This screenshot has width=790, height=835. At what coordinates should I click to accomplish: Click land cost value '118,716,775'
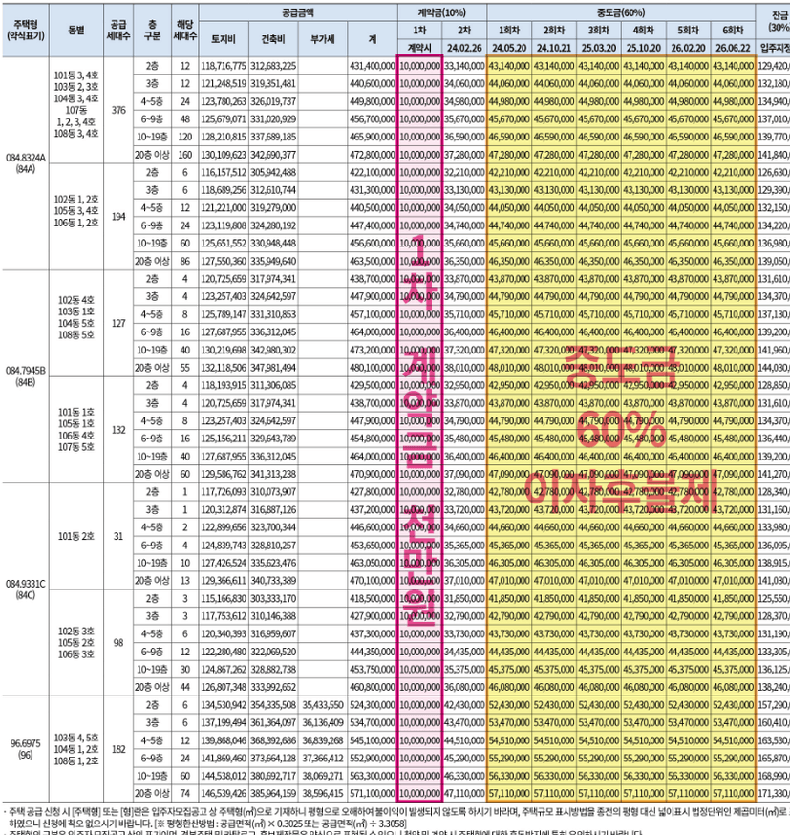pos(224,66)
